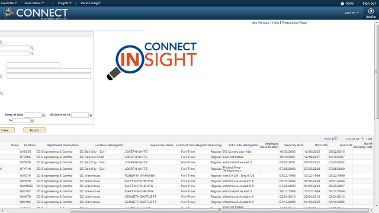
Task: Click the Asst Ch Clk - Eng & CS cell
Action: coord(239,176)
